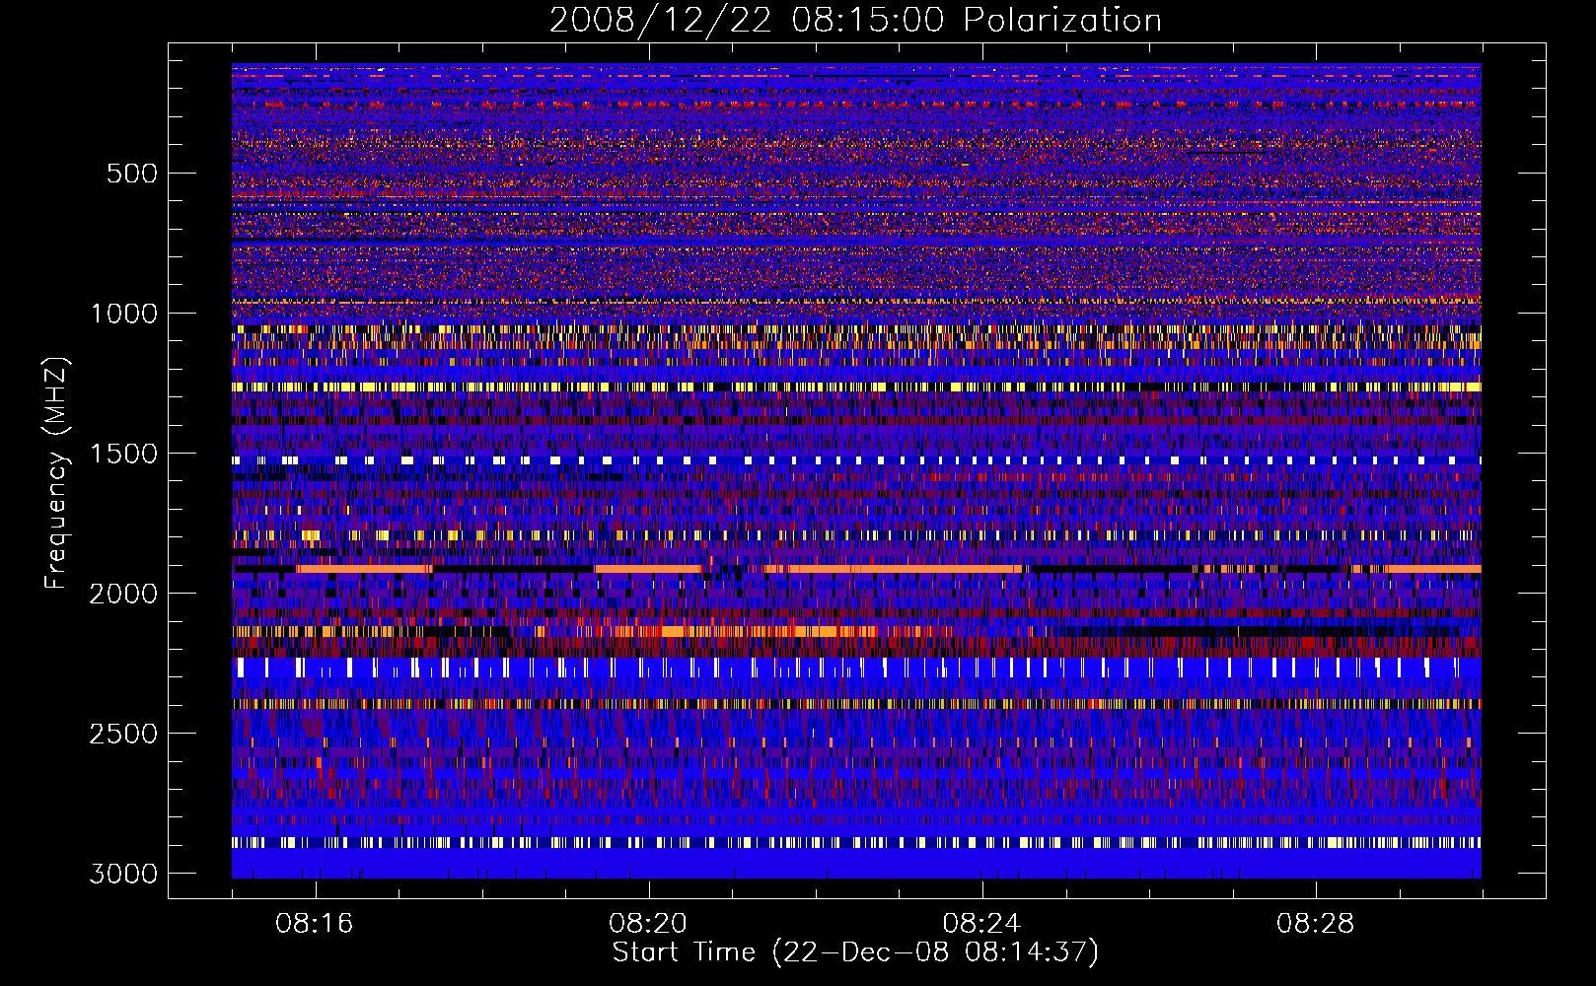Viewport: 1596px width, 986px height.
Task: Click the 1000 frequency tick label
Action: [x=123, y=314]
